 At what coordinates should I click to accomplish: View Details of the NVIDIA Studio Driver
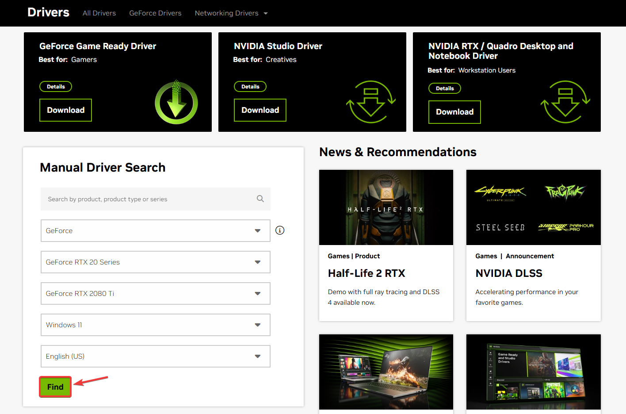click(250, 86)
